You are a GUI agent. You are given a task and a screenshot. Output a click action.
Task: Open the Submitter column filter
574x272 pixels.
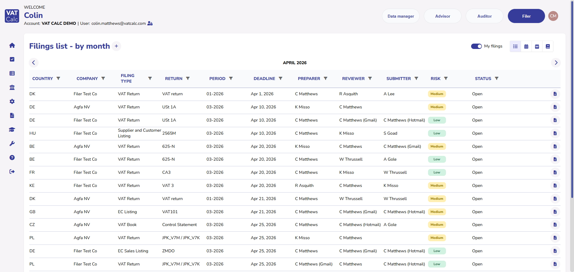point(416,79)
